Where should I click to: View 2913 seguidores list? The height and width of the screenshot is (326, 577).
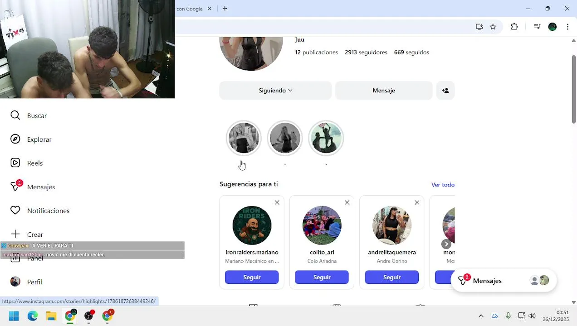tap(366, 53)
